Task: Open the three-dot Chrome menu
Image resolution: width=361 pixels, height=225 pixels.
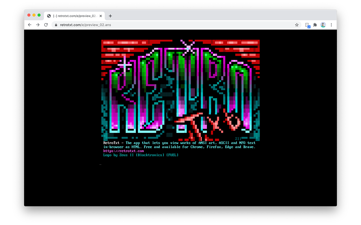Action: tap(331, 25)
